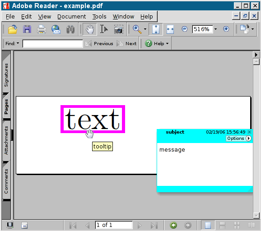The height and width of the screenshot is (231, 261).
Task: Expand the Help button dropdown arrow
Action: tap(167, 44)
